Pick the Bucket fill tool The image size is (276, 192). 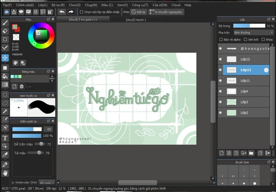5,76
